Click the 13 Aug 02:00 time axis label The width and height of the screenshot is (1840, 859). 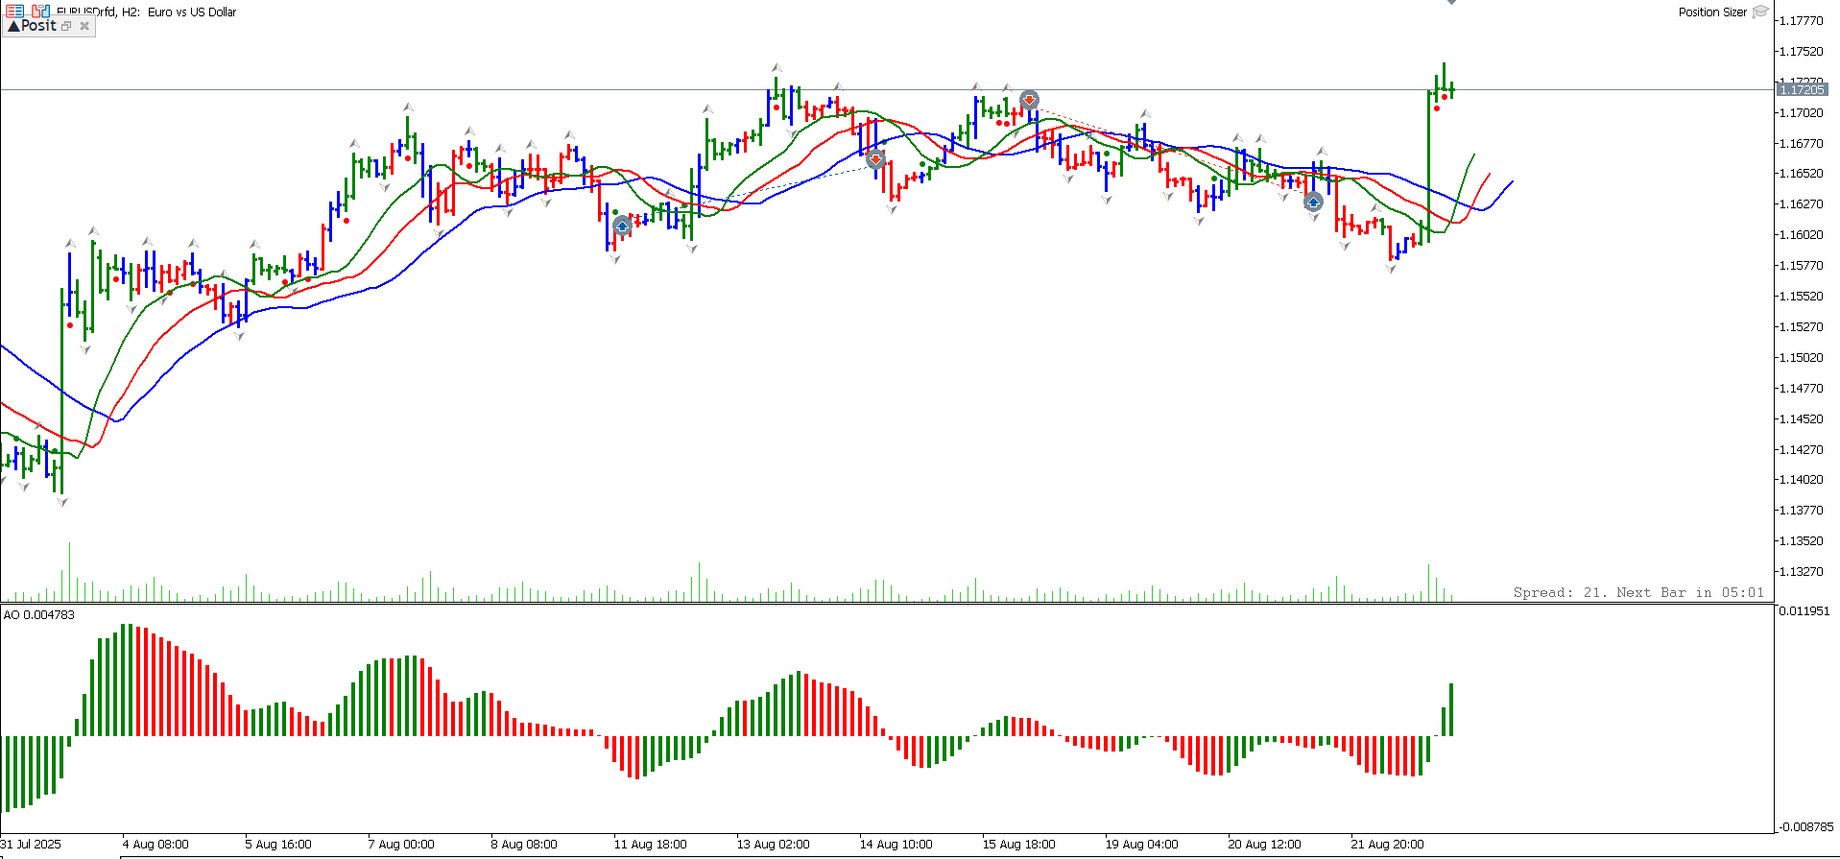coord(773,844)
